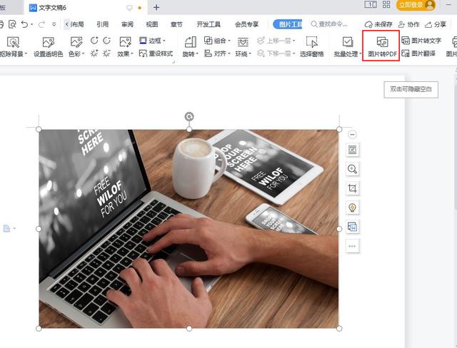The image size is (457, 348).
Task: Click the 查找命令 search field
Action: coord(329,24)
